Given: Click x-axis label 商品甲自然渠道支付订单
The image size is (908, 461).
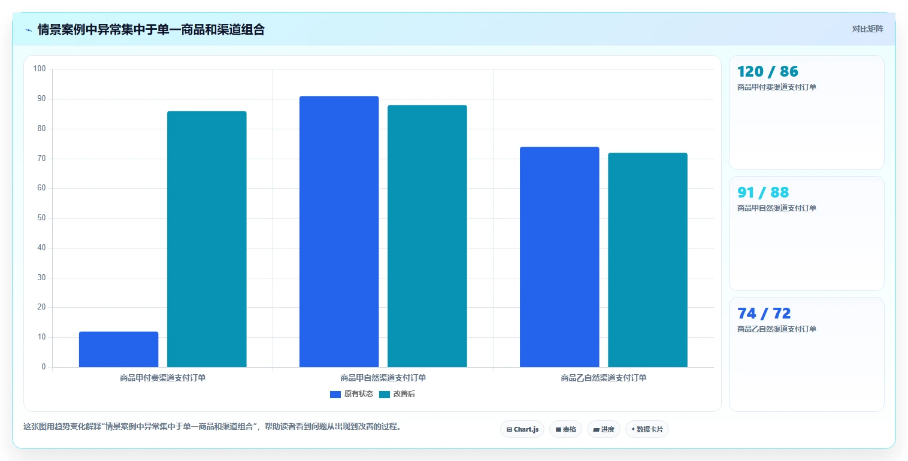Looking at the screenshot, I should point(383,378).
